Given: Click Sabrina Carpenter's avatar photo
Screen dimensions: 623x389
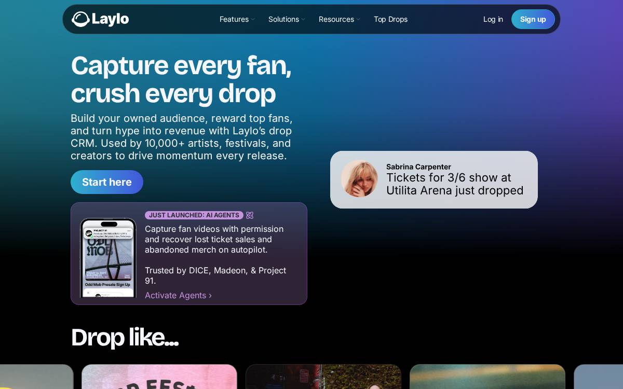Looking at the screenshot, I should point(359,178).
